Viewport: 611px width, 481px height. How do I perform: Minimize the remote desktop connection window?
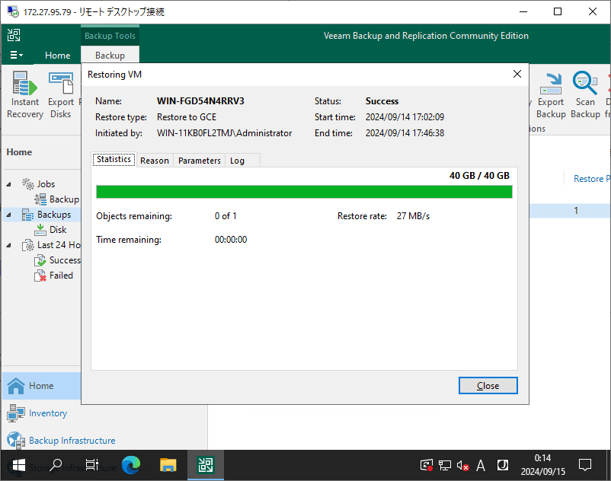pos(523,11)
